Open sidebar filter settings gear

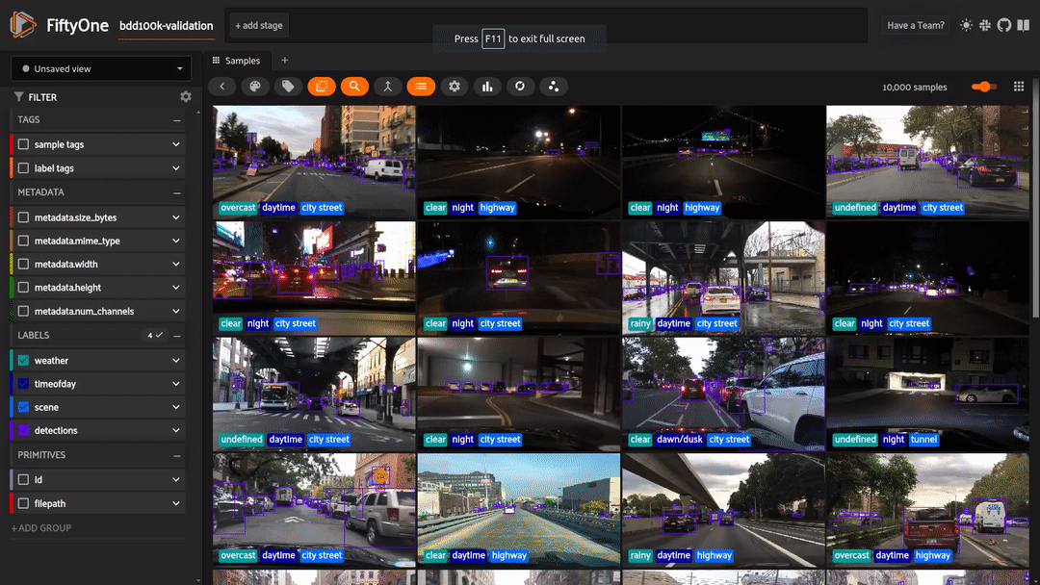click(x=186, y=97)
